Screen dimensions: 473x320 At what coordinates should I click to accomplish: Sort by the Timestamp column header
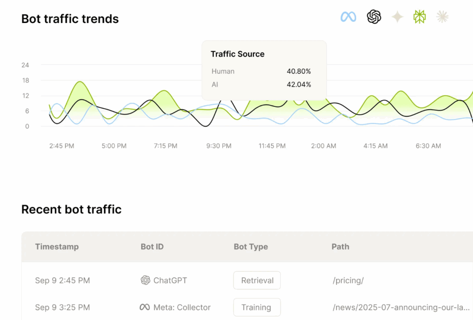click(57, 247)
